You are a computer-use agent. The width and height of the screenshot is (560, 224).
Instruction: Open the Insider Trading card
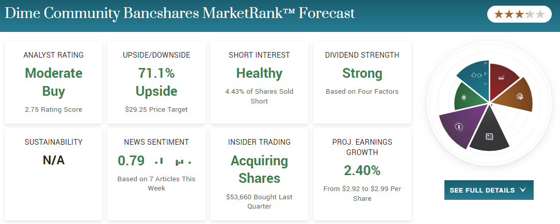click(259, 175)
